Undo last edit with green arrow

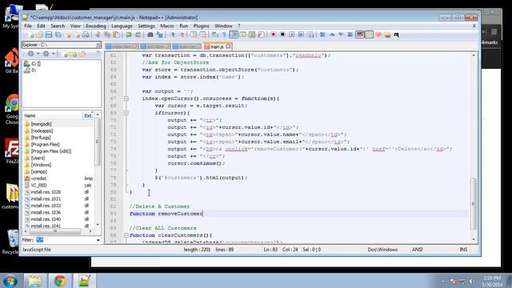(129, 34)
